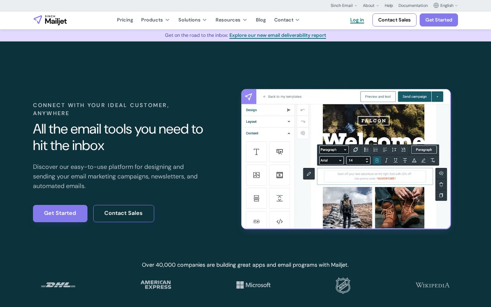Image resolution: width=491 pixels, height=307 pixels.
Task: Click Back to my templates
Action: coord(282,97)
